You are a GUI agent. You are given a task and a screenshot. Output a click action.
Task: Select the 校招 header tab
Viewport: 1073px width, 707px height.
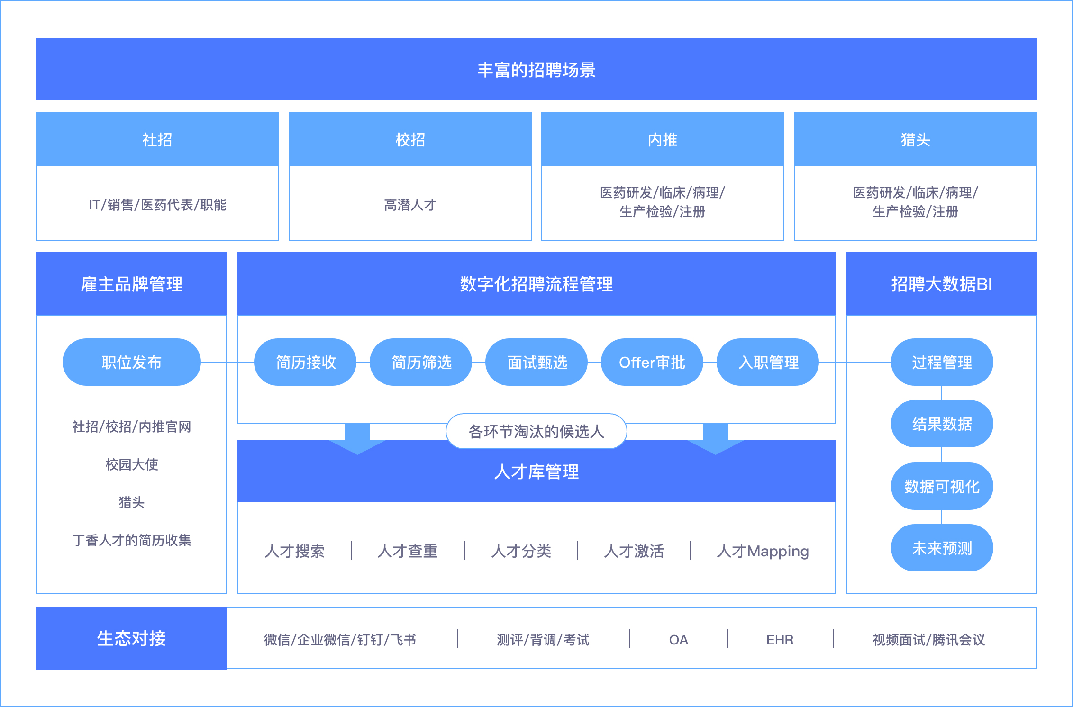point(410,139)
